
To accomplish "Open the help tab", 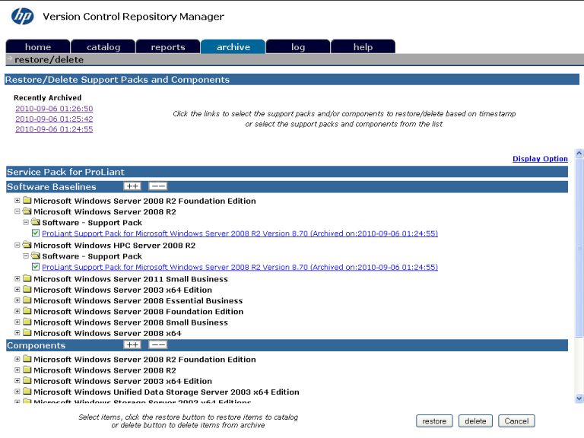I will pos(363,46).
